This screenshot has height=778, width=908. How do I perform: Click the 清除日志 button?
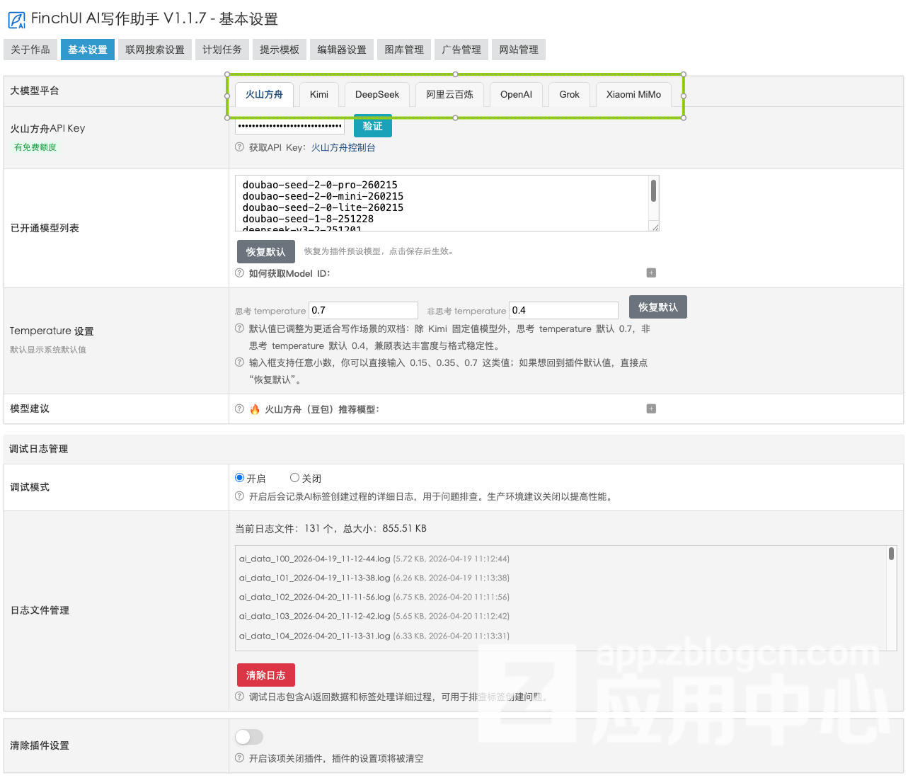point(265,675)
